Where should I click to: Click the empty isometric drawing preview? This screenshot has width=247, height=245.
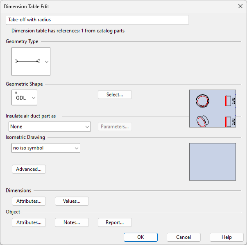212,162
